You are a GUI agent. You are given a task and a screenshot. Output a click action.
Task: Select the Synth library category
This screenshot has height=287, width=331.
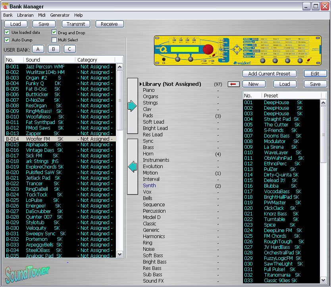click(x=149, y=186)
